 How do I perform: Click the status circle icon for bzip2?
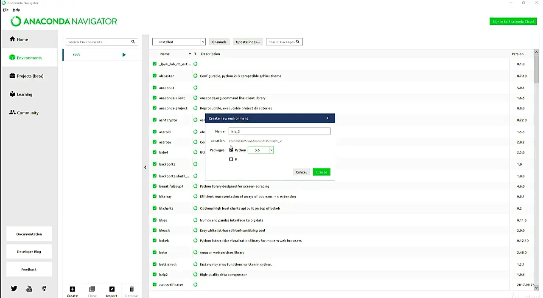(x=196, y=275)
